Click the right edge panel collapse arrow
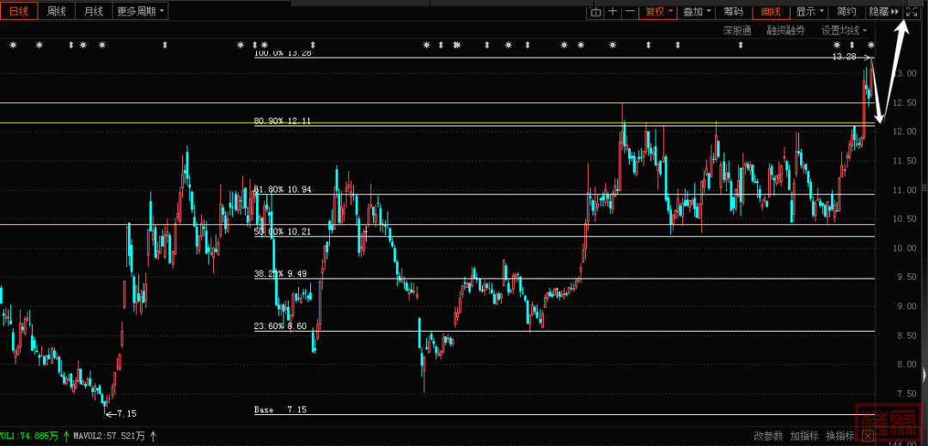Screen dimensions: 928x446 click(924, 375)
